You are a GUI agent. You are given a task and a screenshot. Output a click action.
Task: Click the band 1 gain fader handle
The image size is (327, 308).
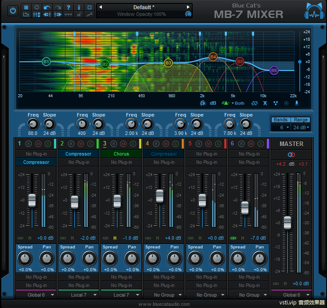(32, 200)
